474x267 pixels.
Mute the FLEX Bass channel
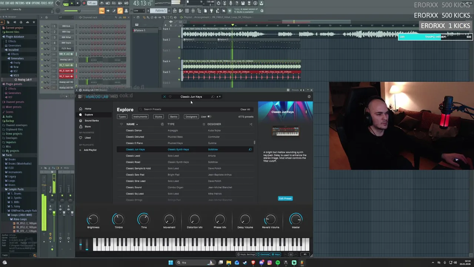[42, 48]
